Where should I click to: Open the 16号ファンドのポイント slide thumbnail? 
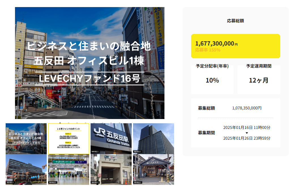(x=68, y=139)
